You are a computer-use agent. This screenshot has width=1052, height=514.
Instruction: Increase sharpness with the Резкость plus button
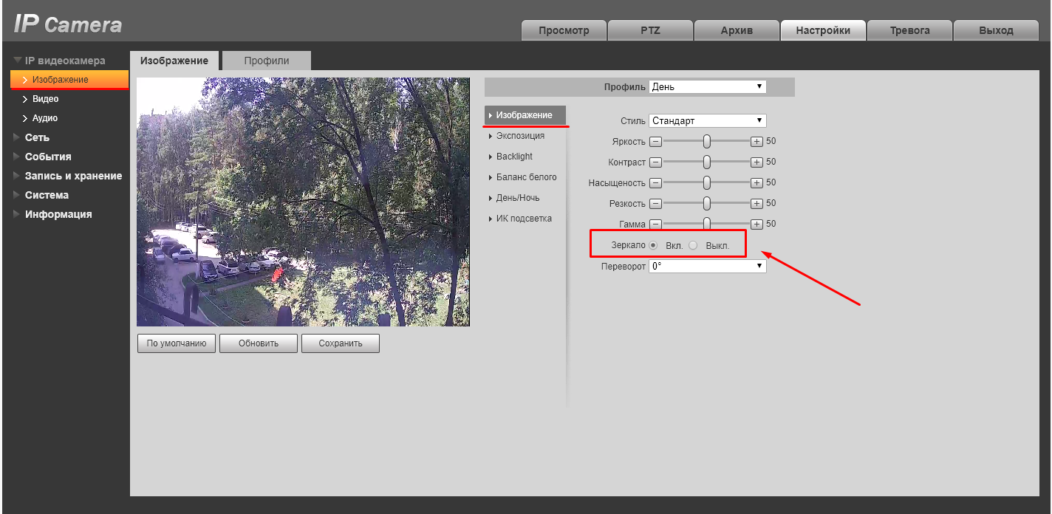(x=756, y=203)
